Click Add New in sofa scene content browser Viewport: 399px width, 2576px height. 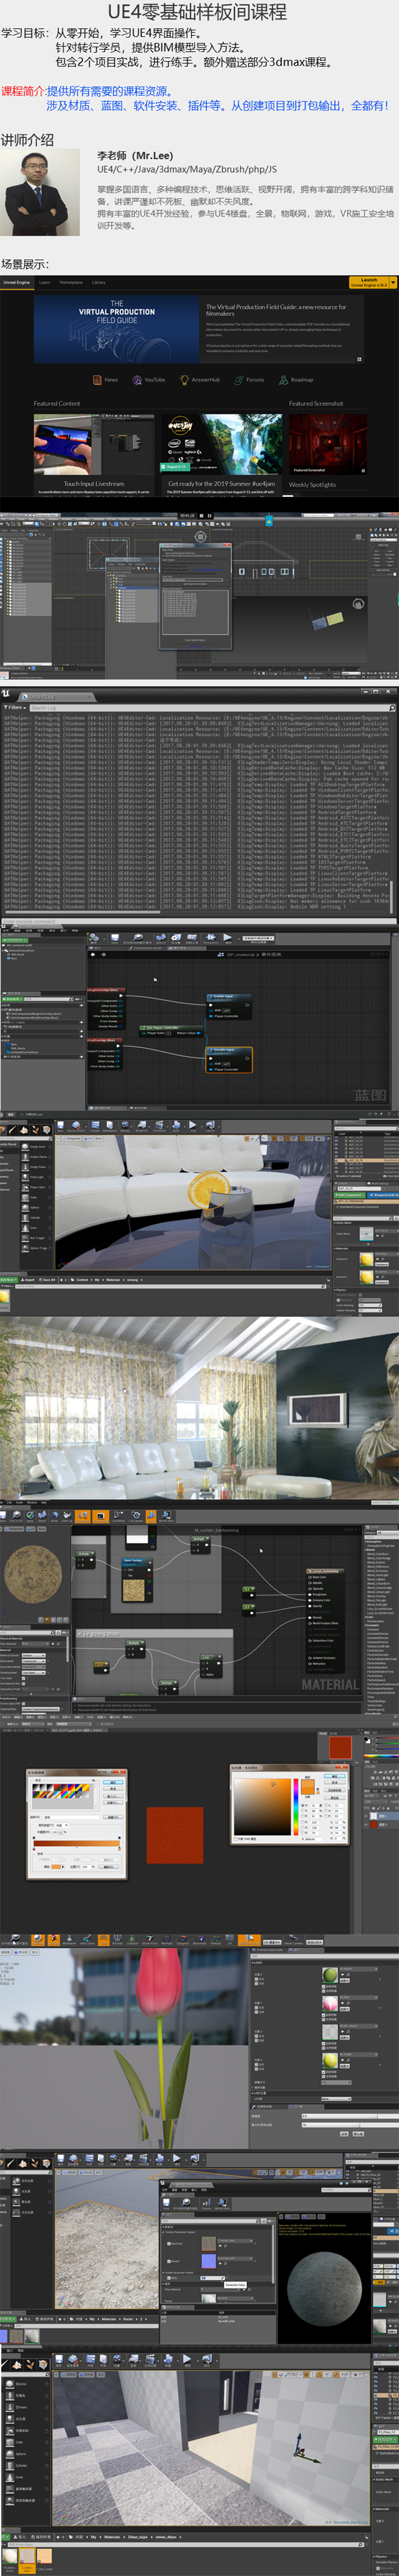tap(8, 1279)
